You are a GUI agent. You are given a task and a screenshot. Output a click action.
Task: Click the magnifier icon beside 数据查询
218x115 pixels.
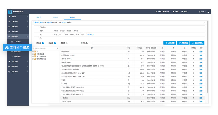coord(9,37)
